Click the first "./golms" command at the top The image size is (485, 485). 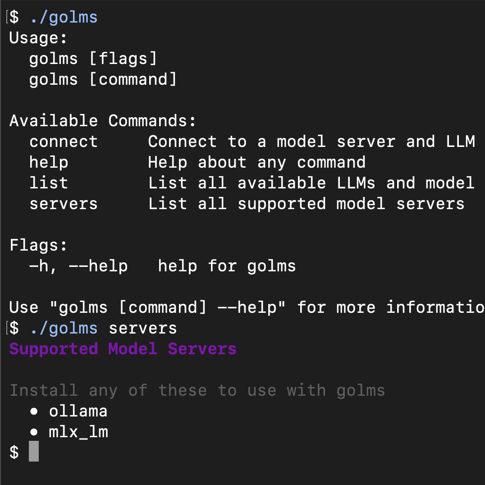(64, 17)
